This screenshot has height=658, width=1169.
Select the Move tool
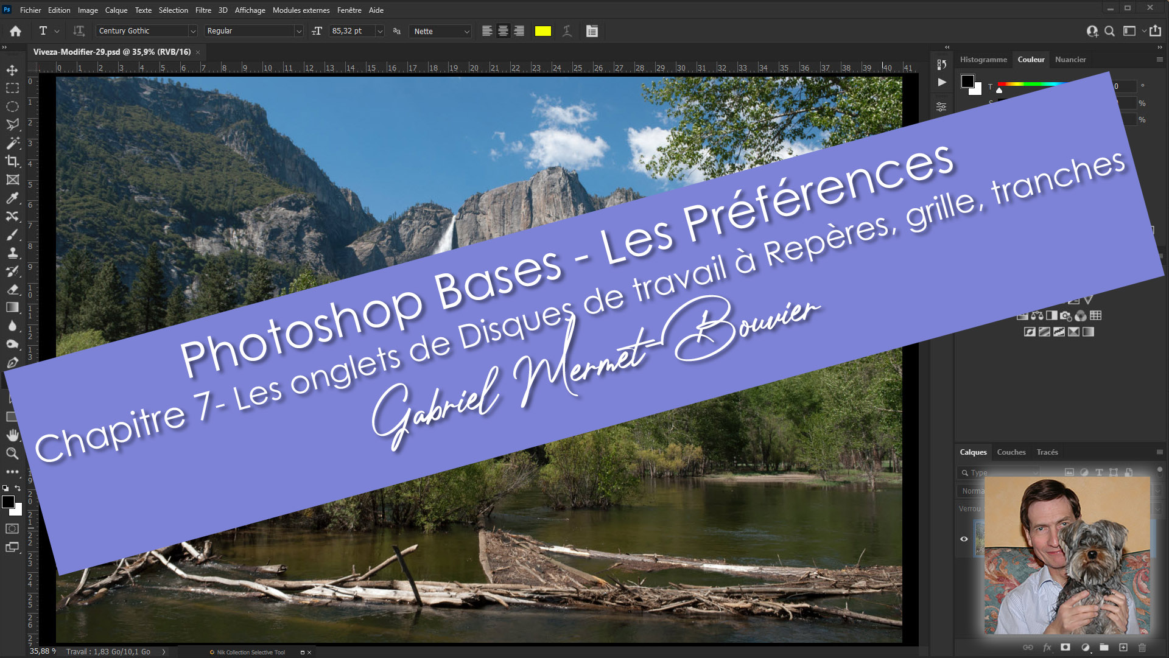pos(12,70)
